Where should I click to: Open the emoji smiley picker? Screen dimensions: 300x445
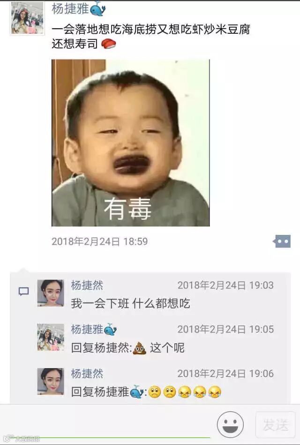coord(230,424)
